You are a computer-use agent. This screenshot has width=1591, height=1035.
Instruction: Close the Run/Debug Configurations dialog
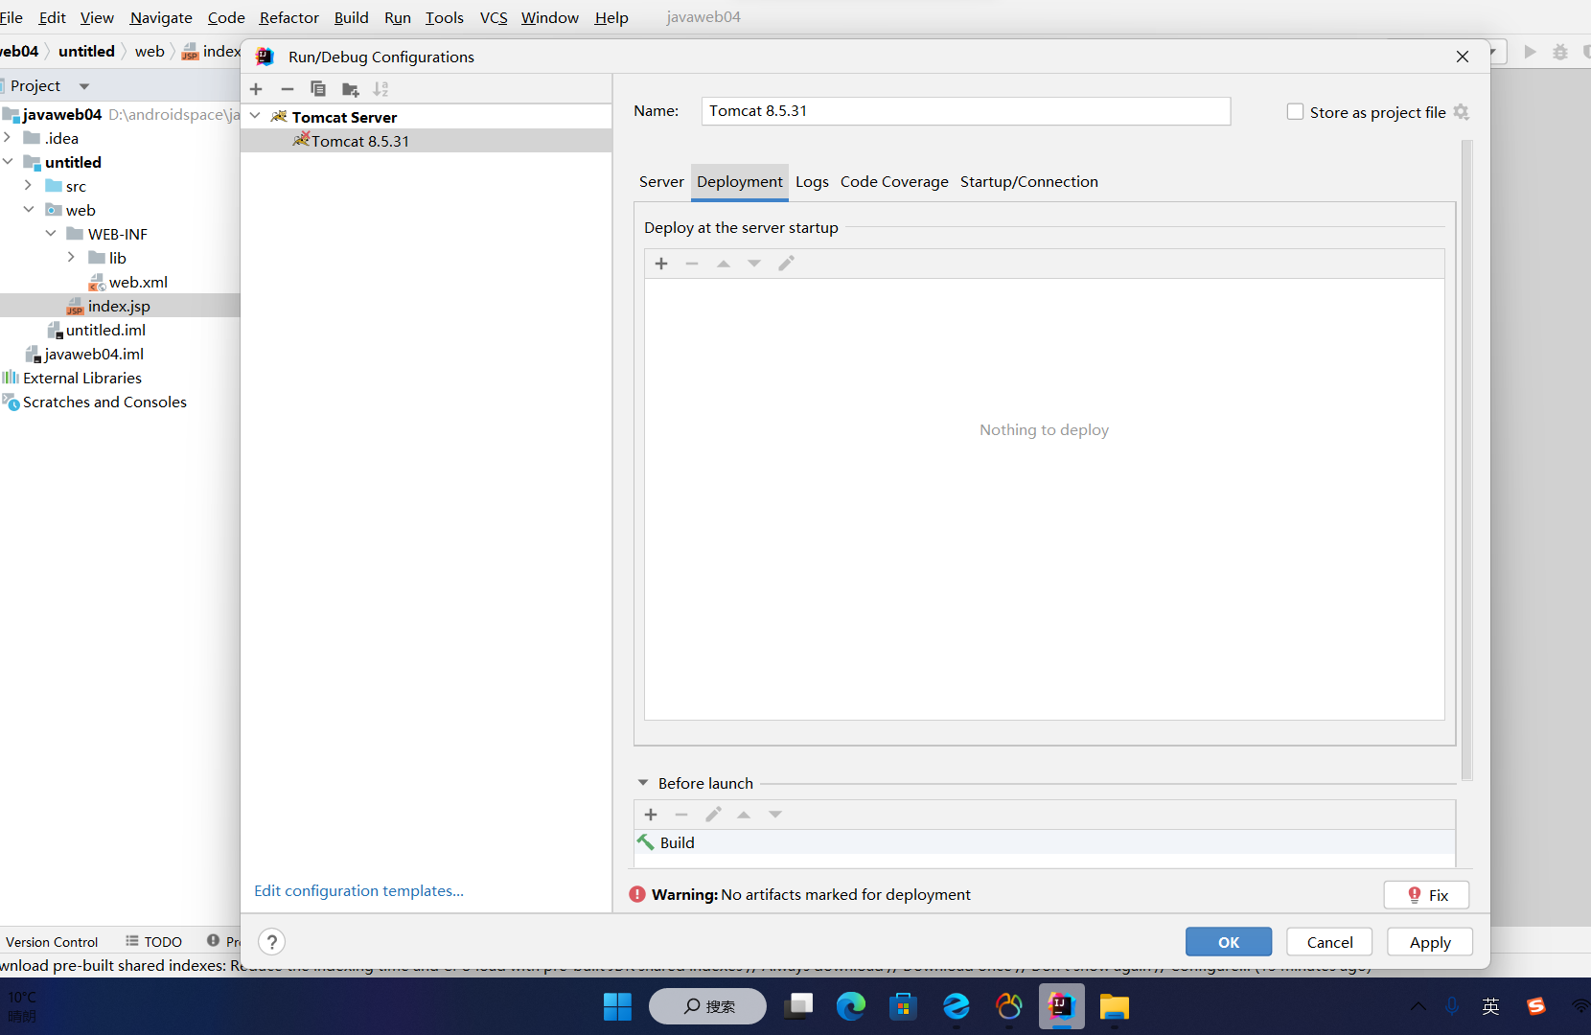pos(1463,57)
